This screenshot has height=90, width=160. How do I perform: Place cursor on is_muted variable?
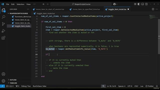coord(50,49)
